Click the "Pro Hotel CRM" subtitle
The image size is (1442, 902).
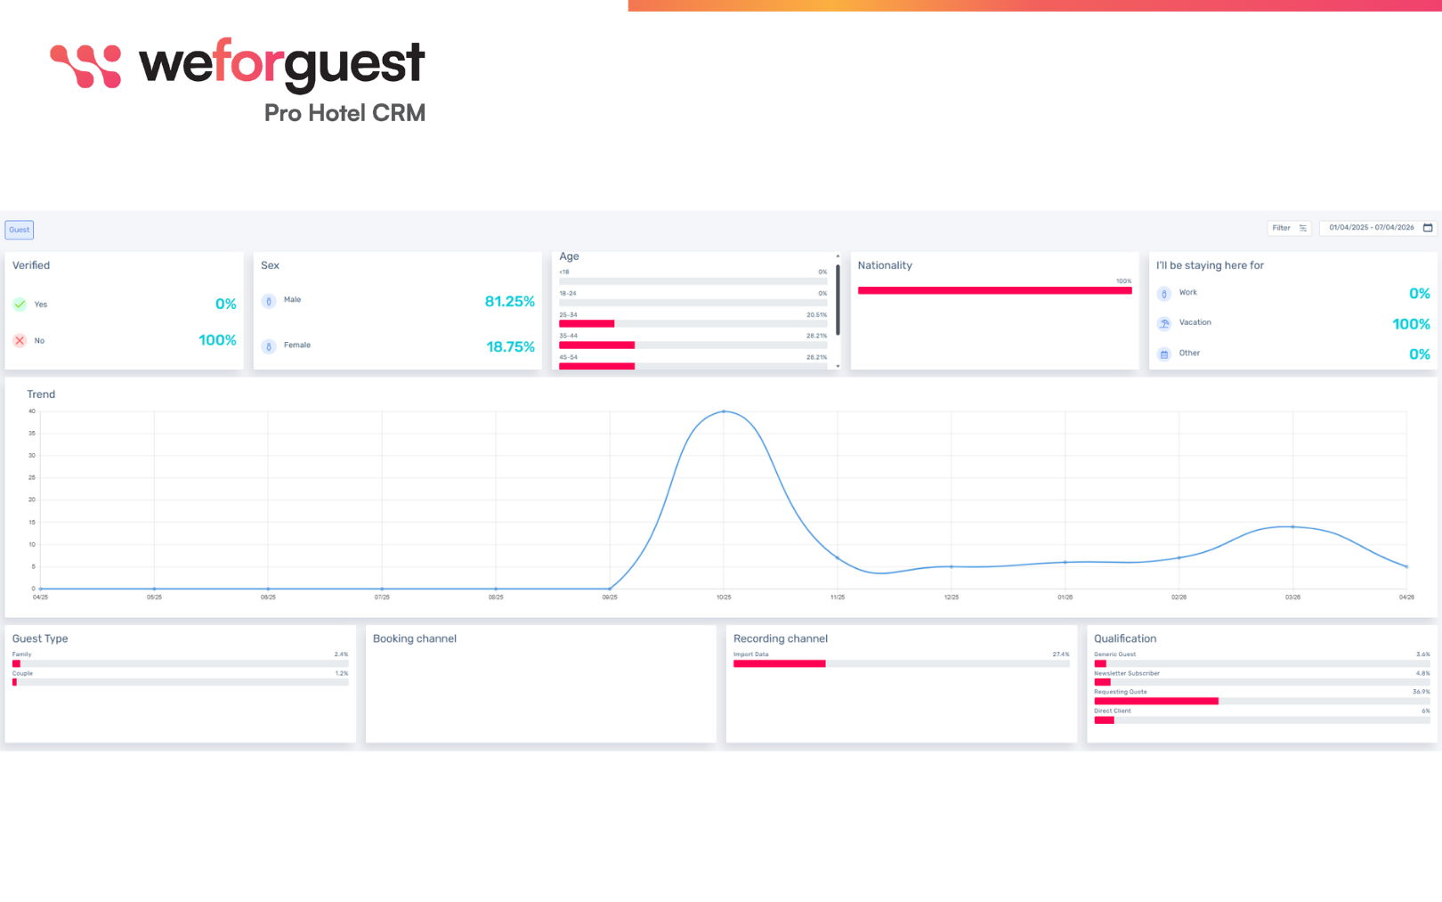pyautogui.click(x=345, y=113)
